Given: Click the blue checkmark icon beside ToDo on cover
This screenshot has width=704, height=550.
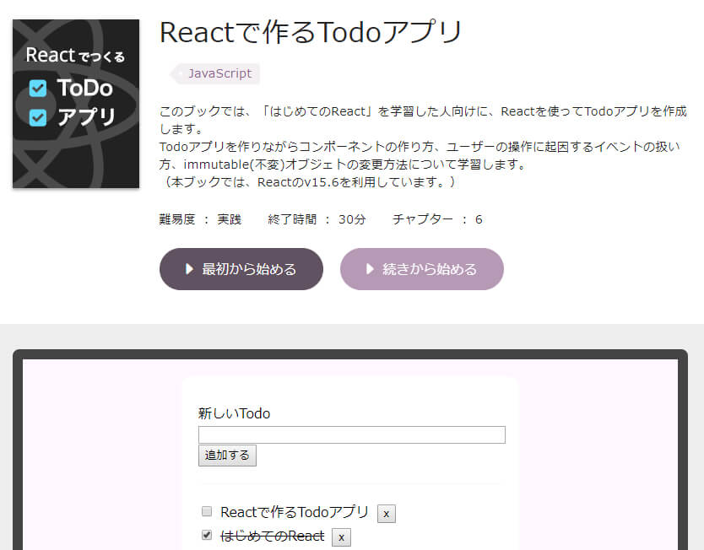Looking at the screenshot, I should [x=38, y=89].
